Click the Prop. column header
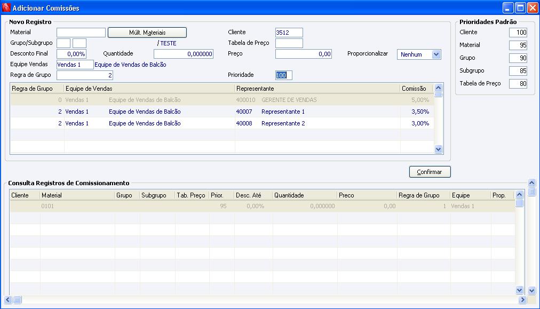540x309 pixels. coord(503,195)
